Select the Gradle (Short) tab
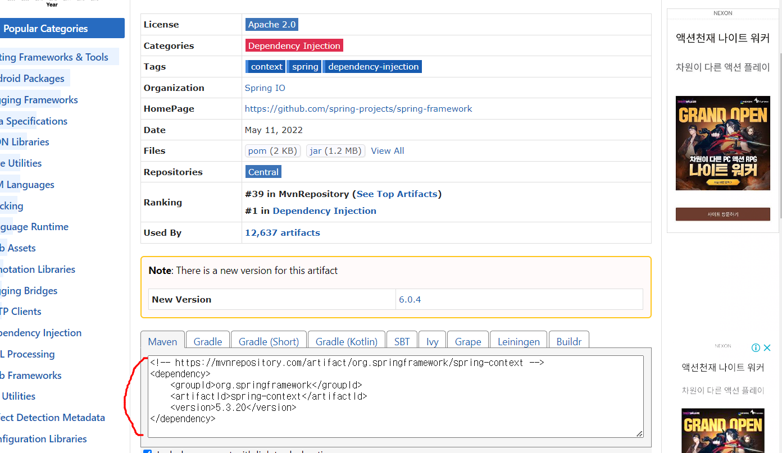The image size is (782, 453). [x=269, y=341]
